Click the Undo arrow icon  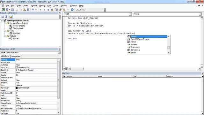[x=33, y=10]
